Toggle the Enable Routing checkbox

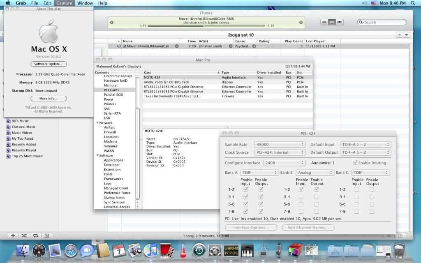[x=356, y=163]
